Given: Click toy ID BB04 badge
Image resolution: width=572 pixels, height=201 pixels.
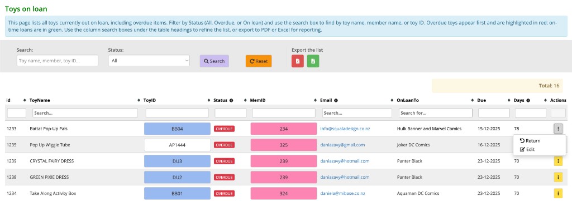Looking at the screenshot, I should [177, 129].
